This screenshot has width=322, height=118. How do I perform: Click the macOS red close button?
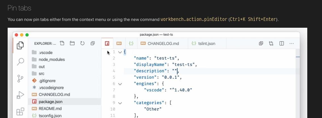click(16, 35)
